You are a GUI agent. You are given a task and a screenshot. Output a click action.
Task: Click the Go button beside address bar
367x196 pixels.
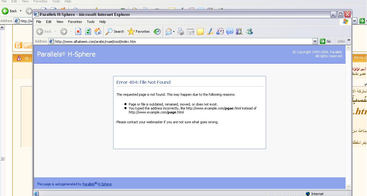coord(326,41)
